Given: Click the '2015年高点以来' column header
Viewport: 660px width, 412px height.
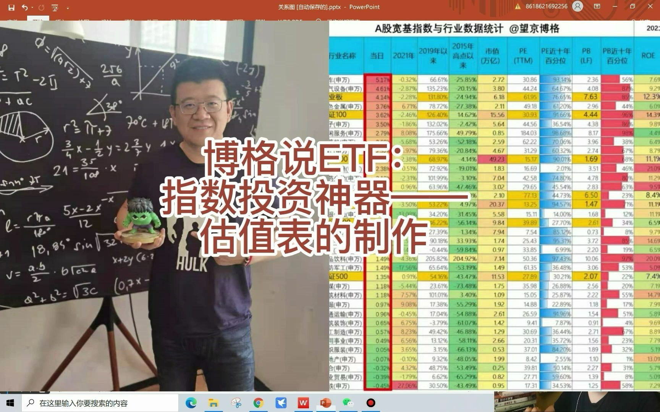Looking at the screenshot, I should pos(463,56).
